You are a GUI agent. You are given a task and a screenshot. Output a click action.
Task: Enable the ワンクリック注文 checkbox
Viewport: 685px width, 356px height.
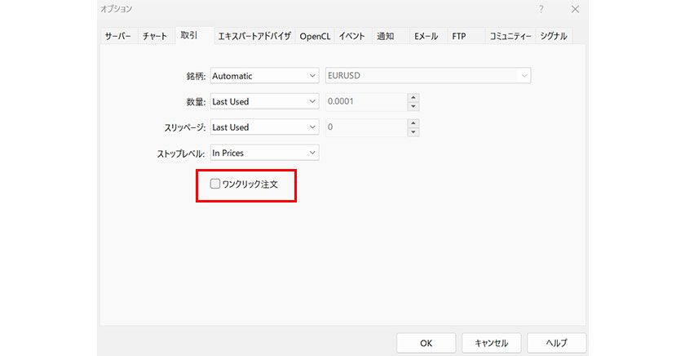215,185
